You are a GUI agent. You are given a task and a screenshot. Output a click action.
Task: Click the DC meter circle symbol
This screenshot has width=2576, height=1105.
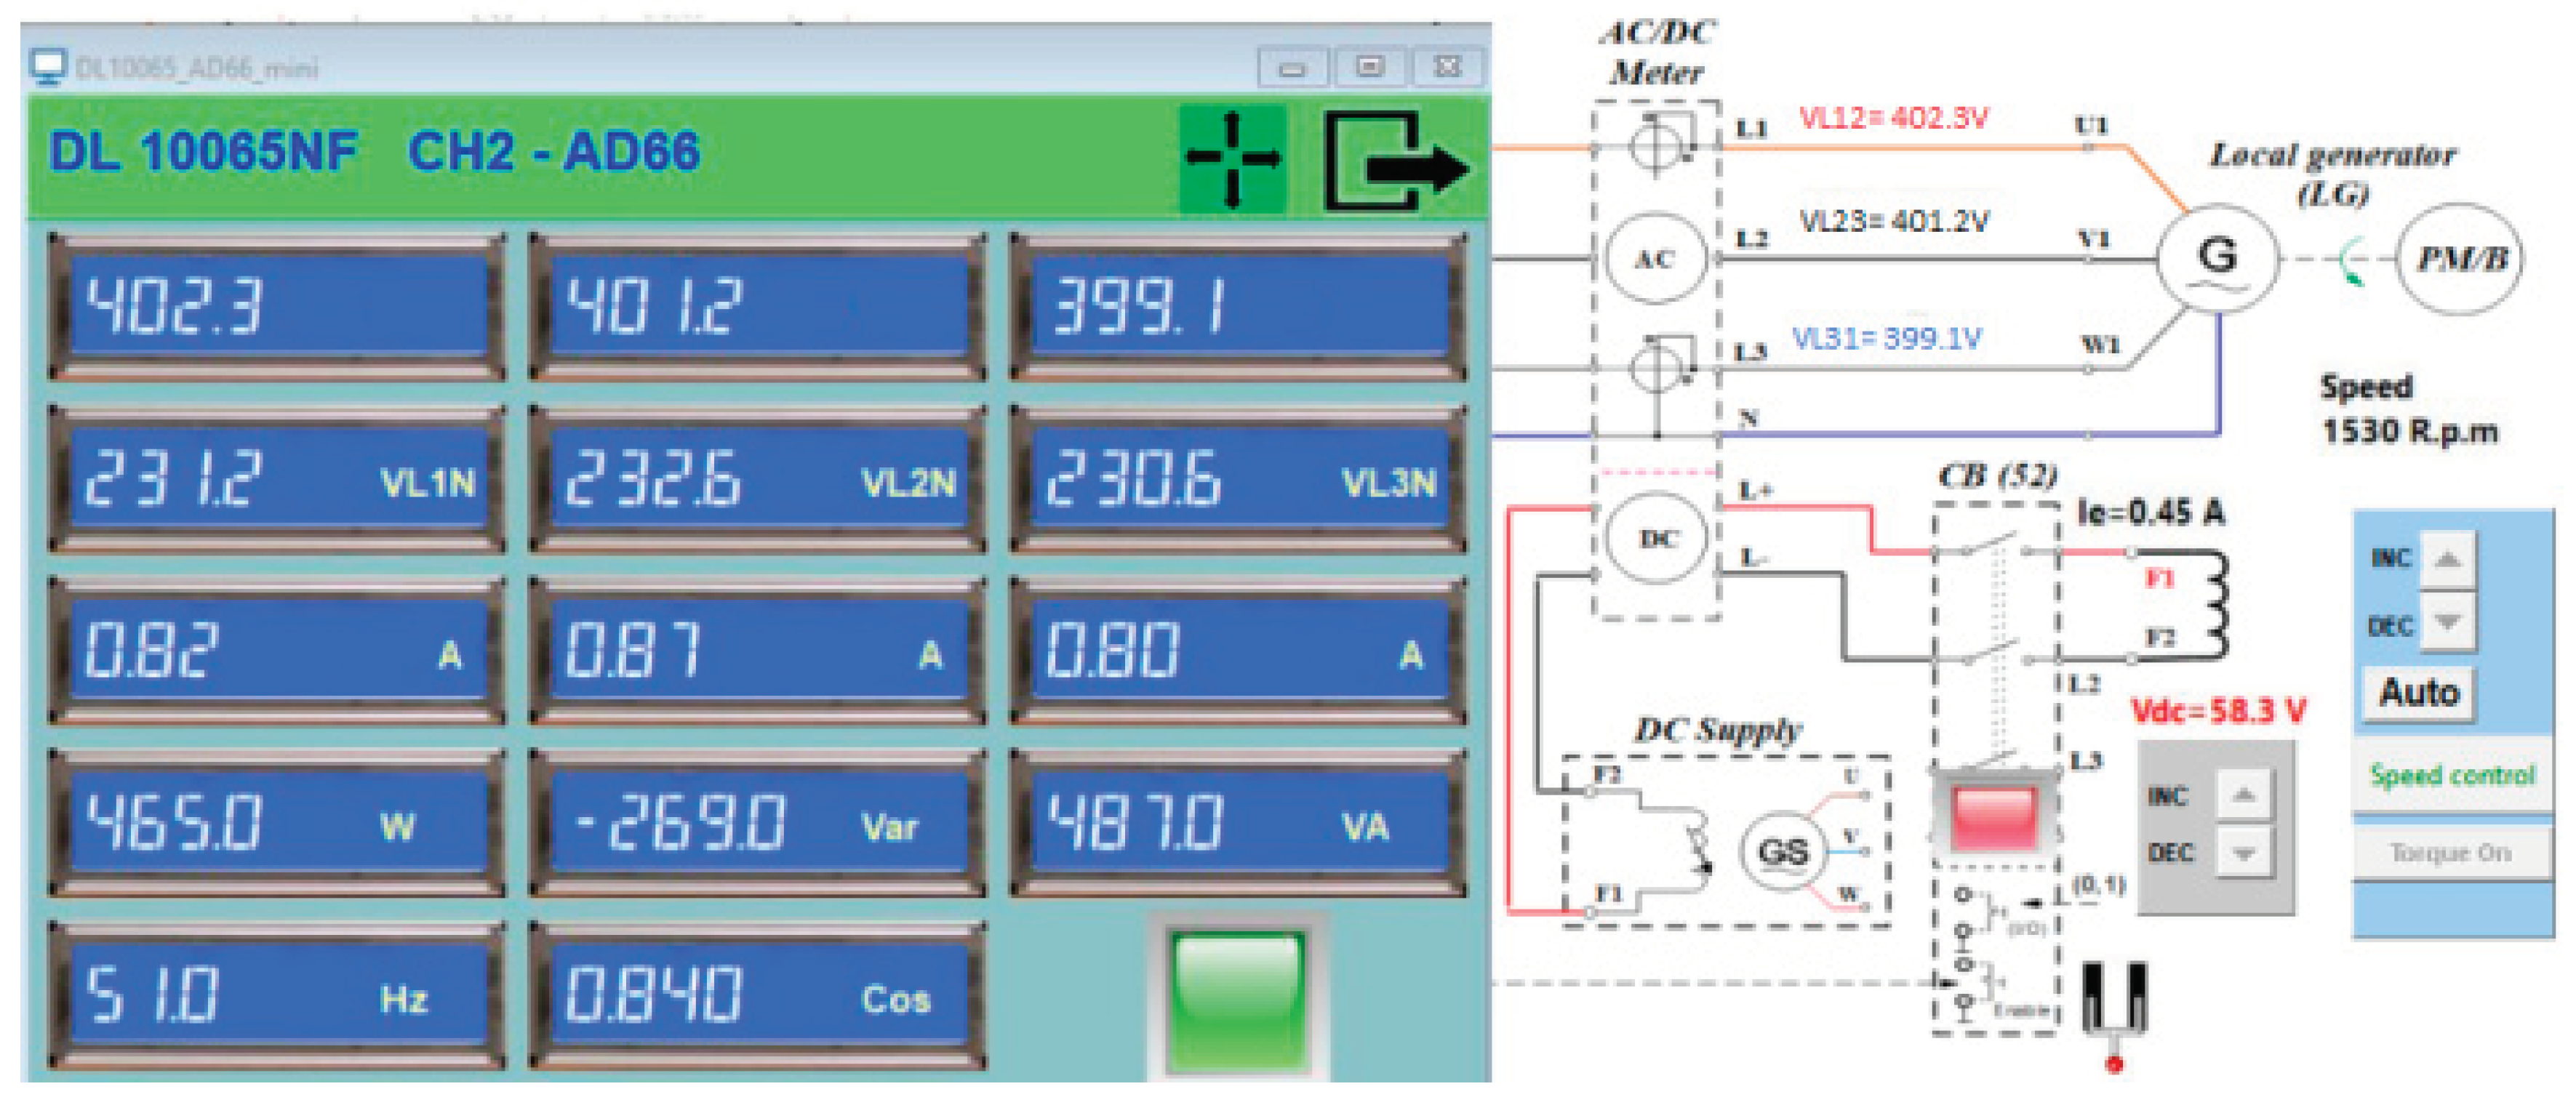[x=1656, y=538]
